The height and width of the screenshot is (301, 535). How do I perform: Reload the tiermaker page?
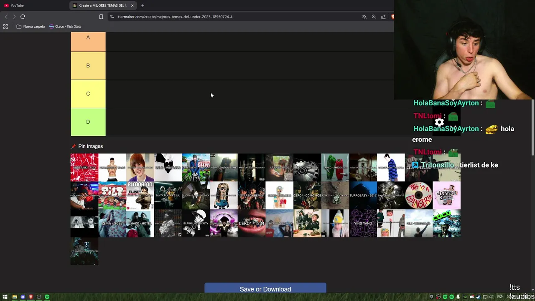23,17
